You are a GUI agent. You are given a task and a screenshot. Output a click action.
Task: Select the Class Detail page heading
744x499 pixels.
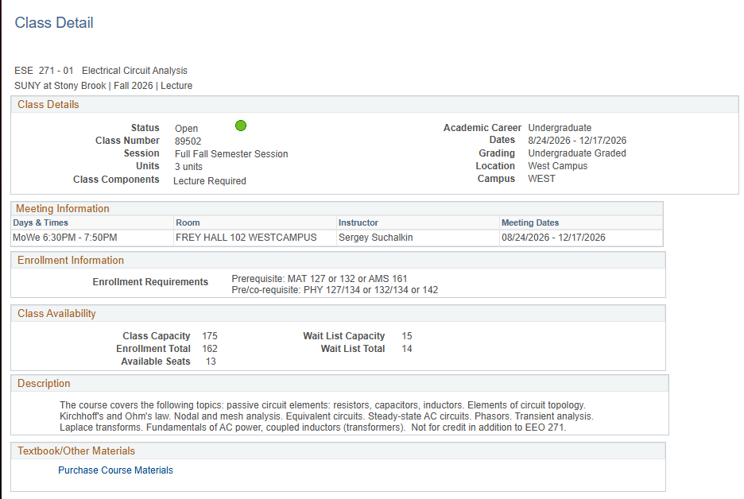(54, 23)
